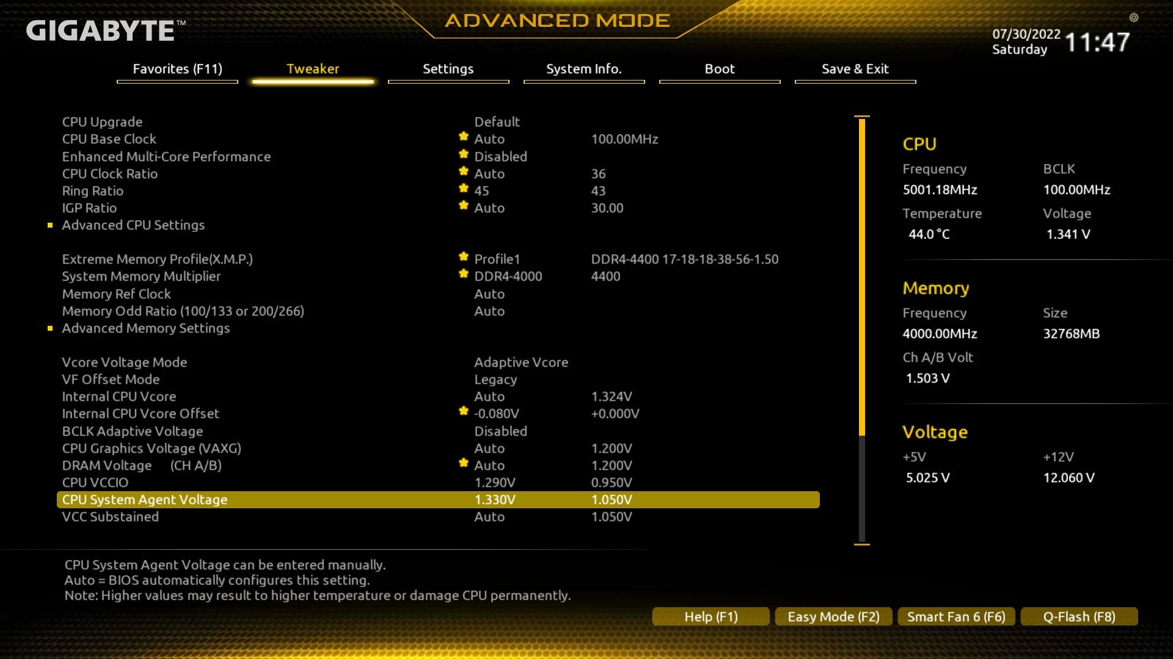Screen dimensions: 1173x659
Task: Toggle BCLK Adaptive Voltage Disabled setting
Action: 500,431
